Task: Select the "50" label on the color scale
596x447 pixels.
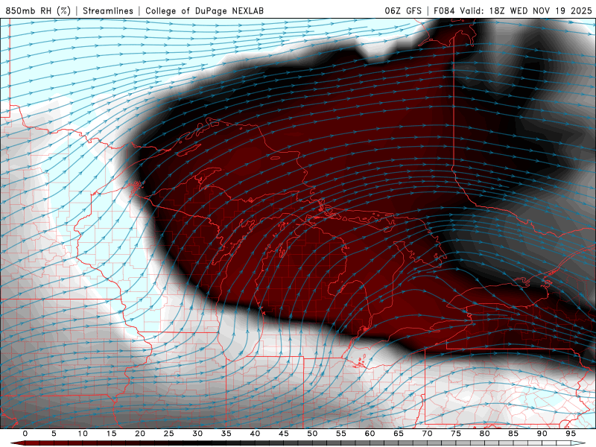Action: (x=312, y=434)
